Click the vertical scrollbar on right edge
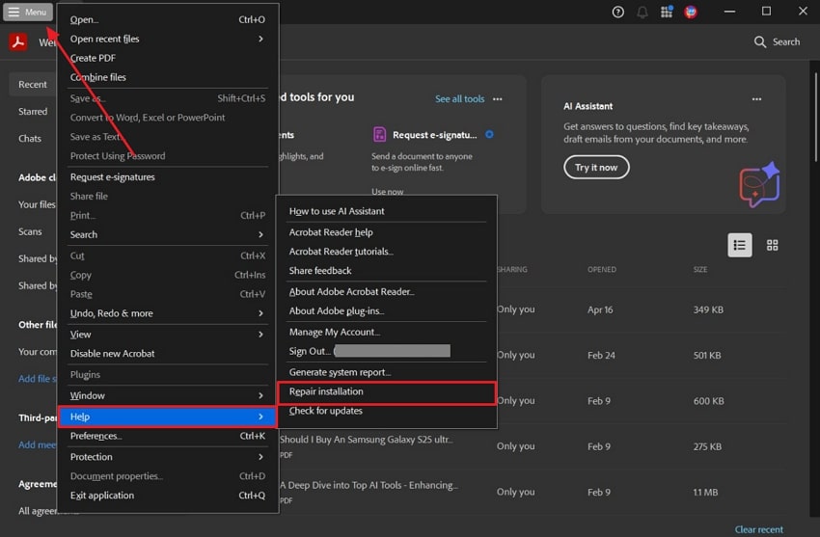820x537 pixels. (816, 118)
